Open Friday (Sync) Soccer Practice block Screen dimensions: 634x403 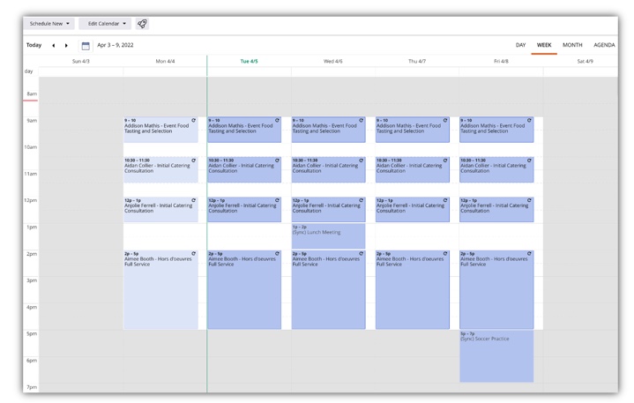pyautogui.click(x=496, y=356)
